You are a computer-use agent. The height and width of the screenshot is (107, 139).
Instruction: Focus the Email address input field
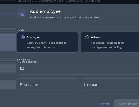point(78,68)
